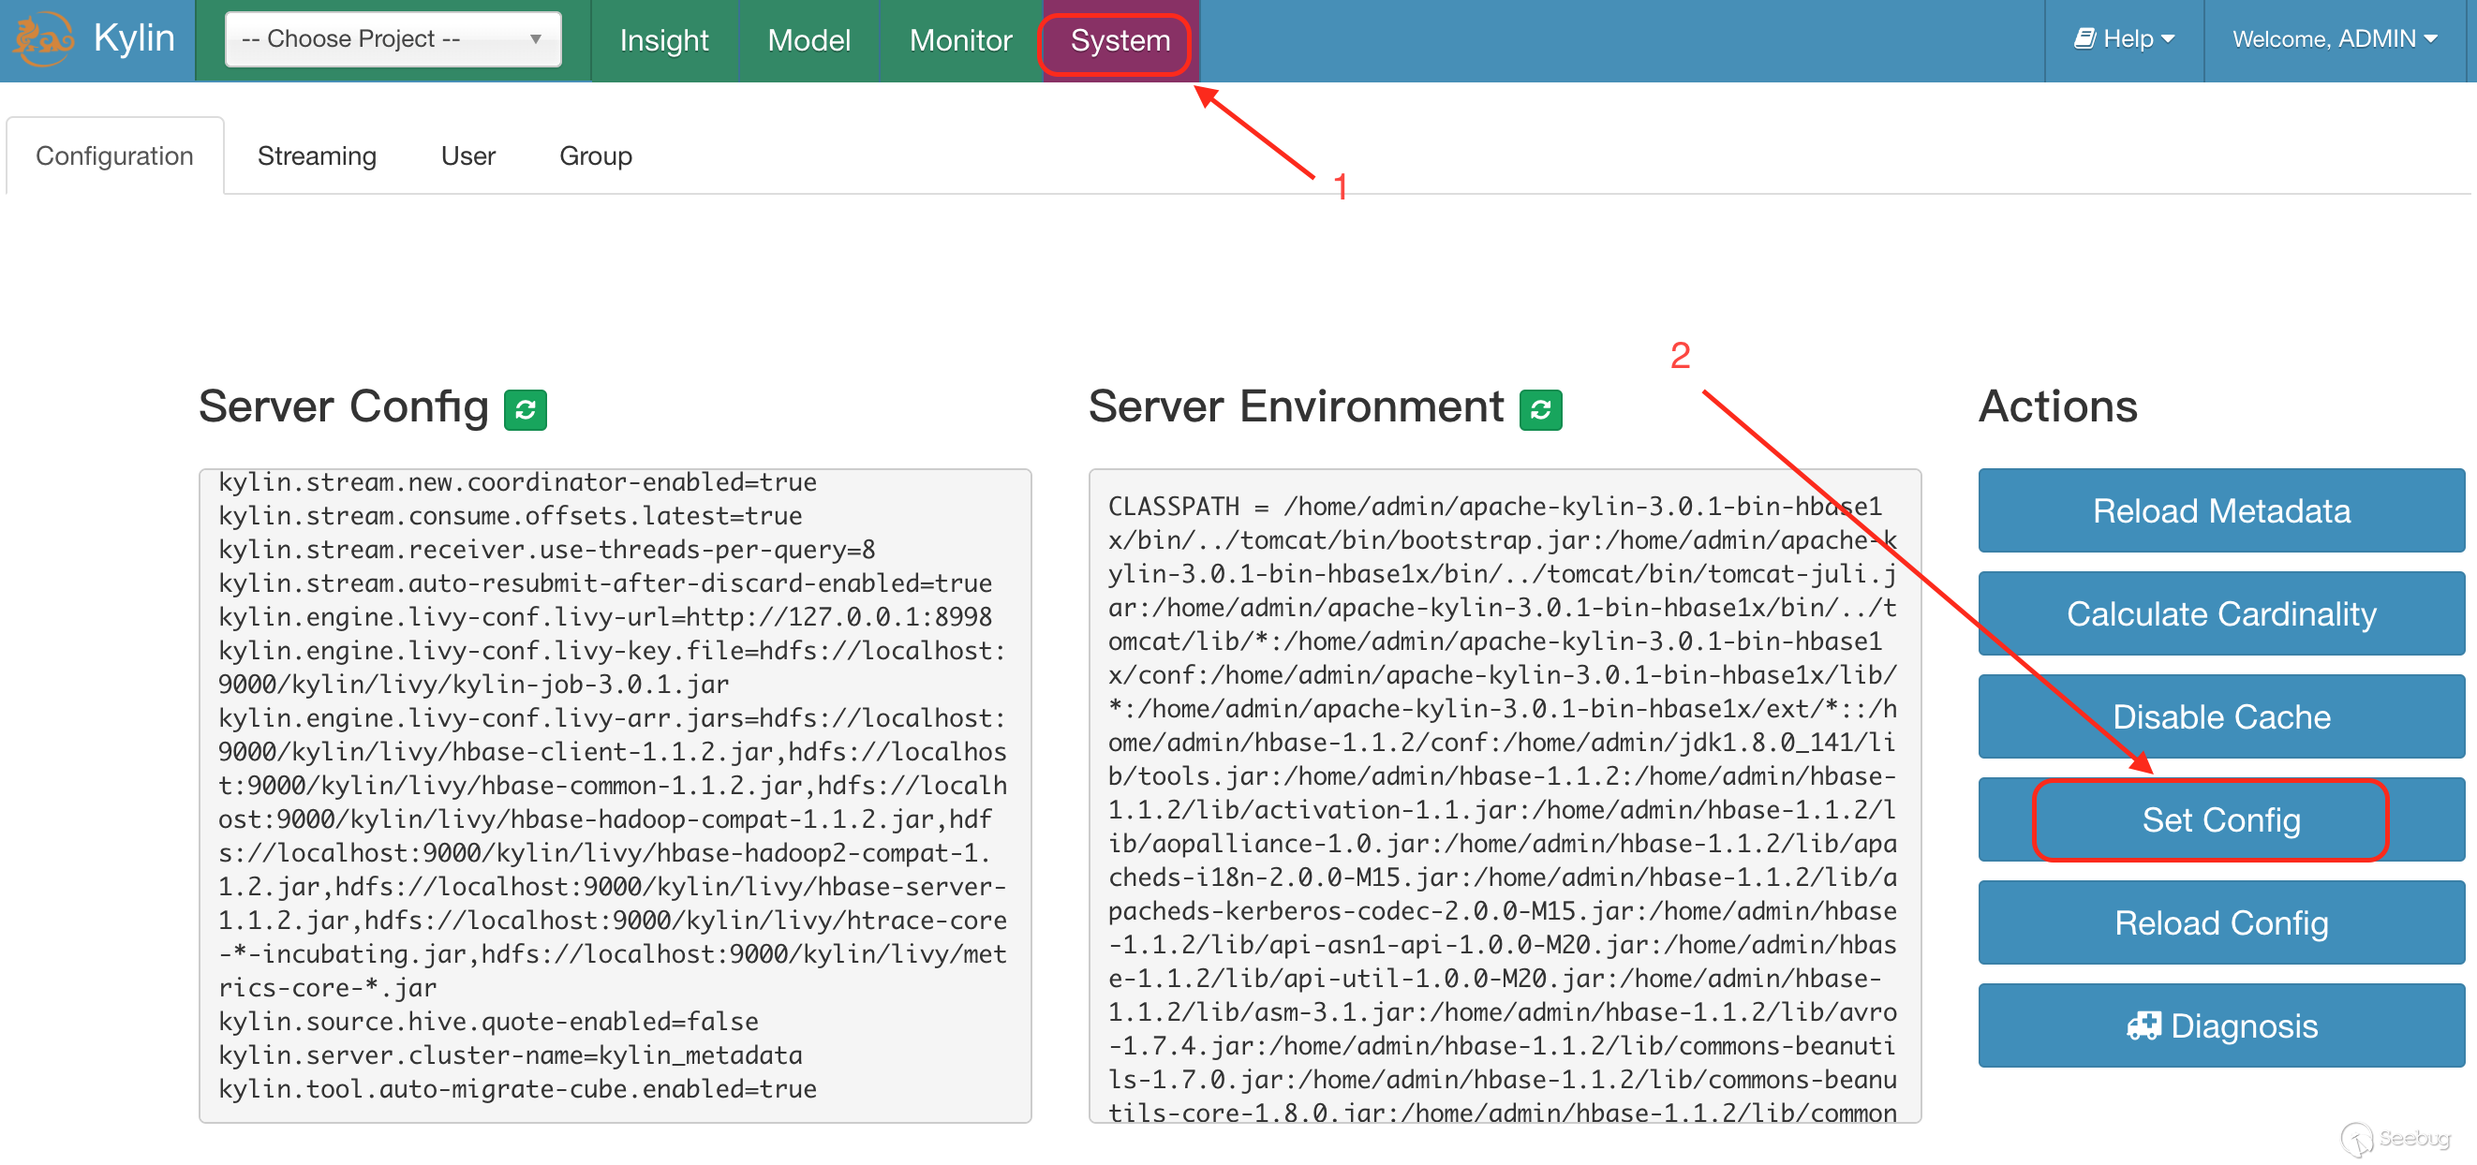
Task: Expand the Welcome, ADMIN user menu
Action: [x=2334, y=39]
